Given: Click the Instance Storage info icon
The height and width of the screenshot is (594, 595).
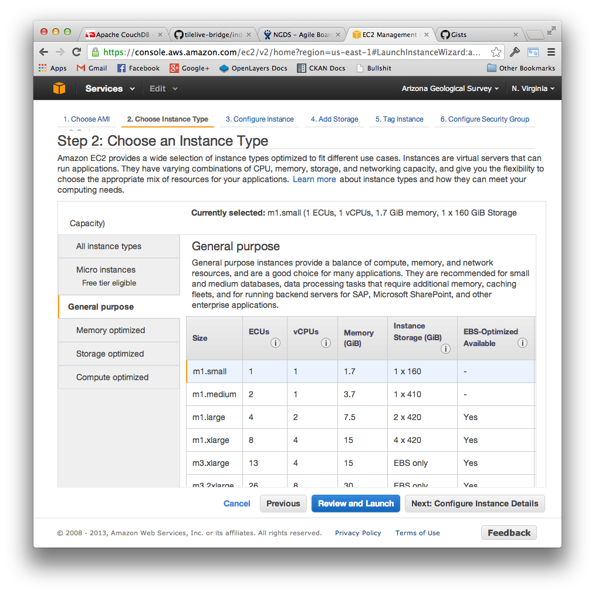Looking at the screenshot, I should [x=445, y=349].
